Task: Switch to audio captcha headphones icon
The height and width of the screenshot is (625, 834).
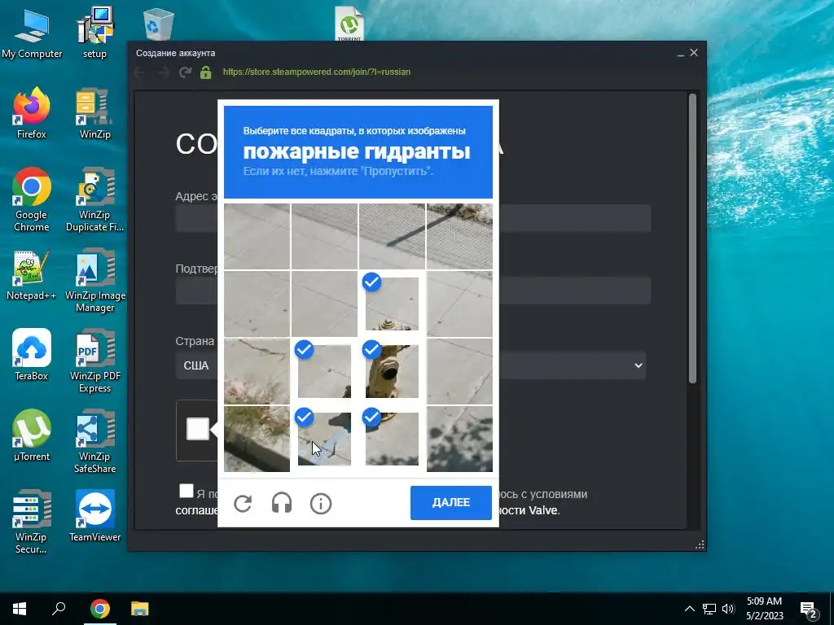Action: click(281, 503)
